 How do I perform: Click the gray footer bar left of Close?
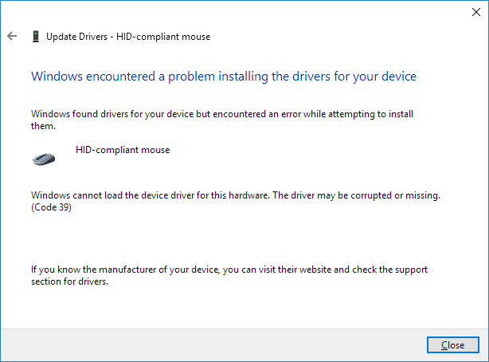point(213,345)
